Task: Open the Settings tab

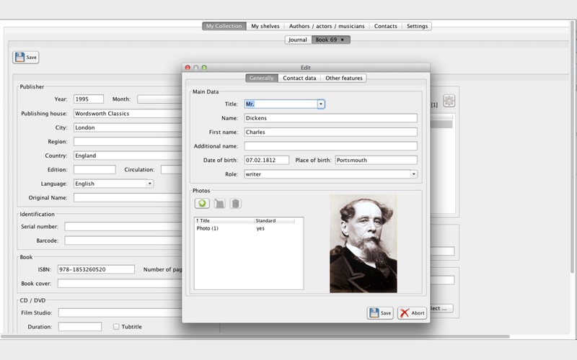Action: (x=417, y=26)
